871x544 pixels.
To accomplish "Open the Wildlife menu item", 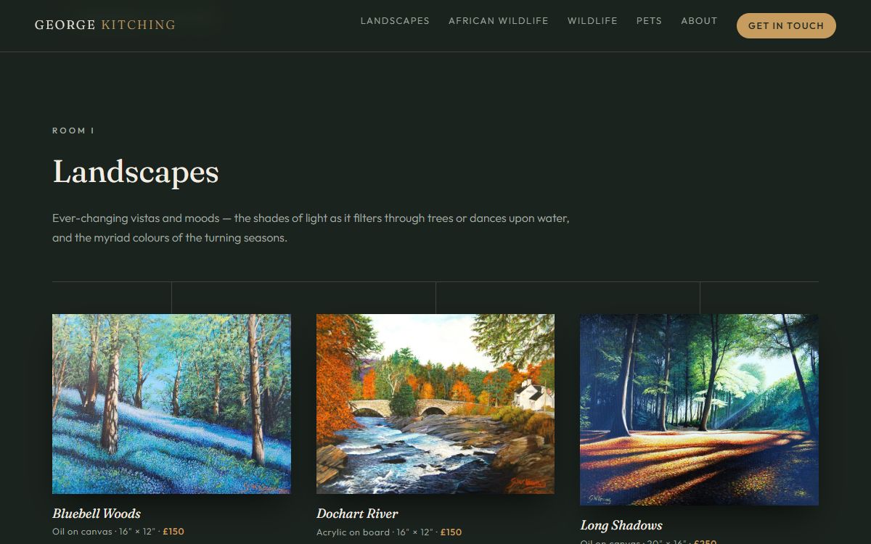I will (592, 21).
